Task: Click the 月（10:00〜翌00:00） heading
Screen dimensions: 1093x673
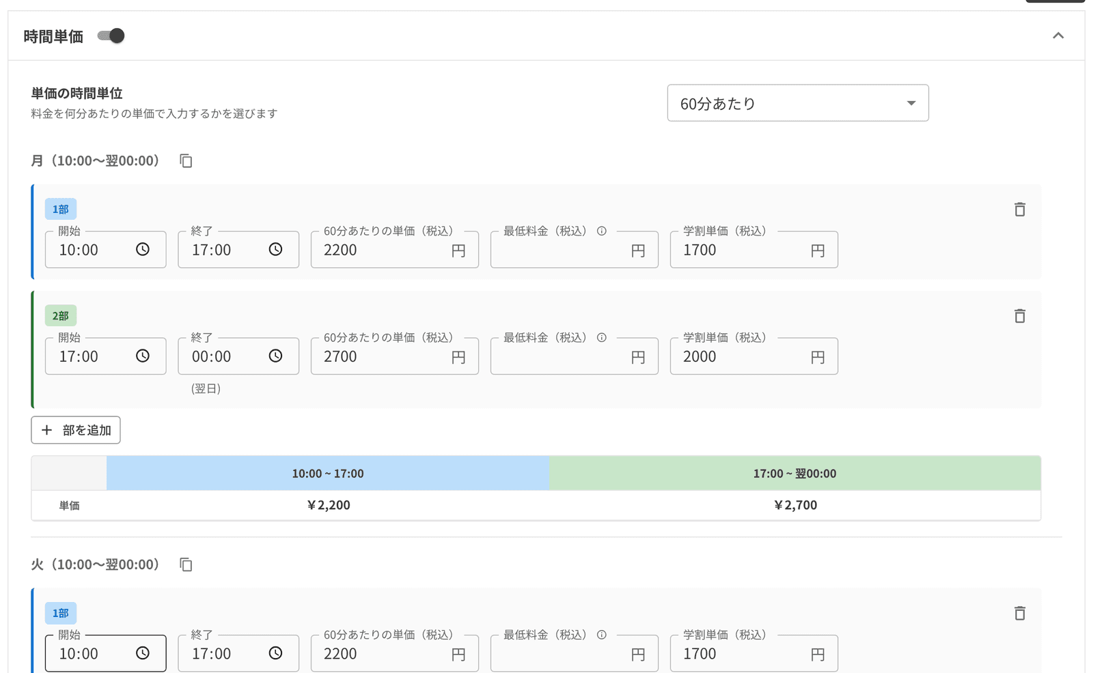Action: pyautogui.click(x=95, y=160)
